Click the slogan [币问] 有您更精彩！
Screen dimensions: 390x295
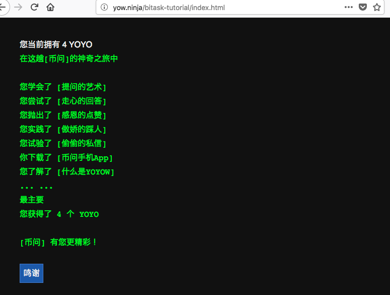click(x=58, y=242)
